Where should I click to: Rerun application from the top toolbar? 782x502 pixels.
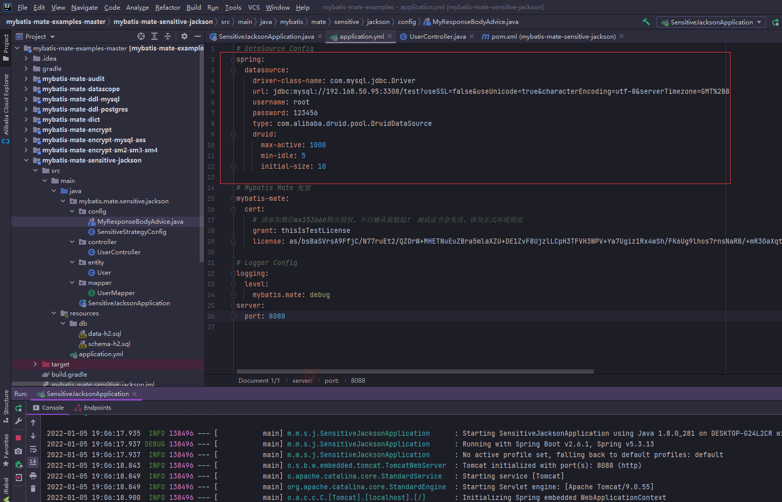775,22
